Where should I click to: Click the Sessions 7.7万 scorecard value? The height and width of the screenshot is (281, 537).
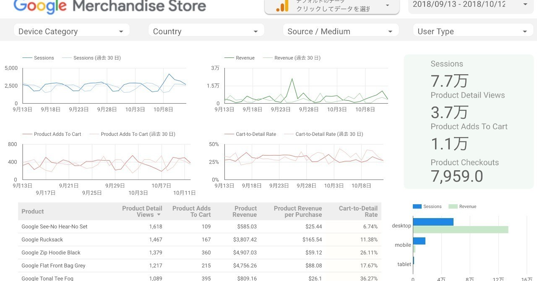click(x=449, y=81)
